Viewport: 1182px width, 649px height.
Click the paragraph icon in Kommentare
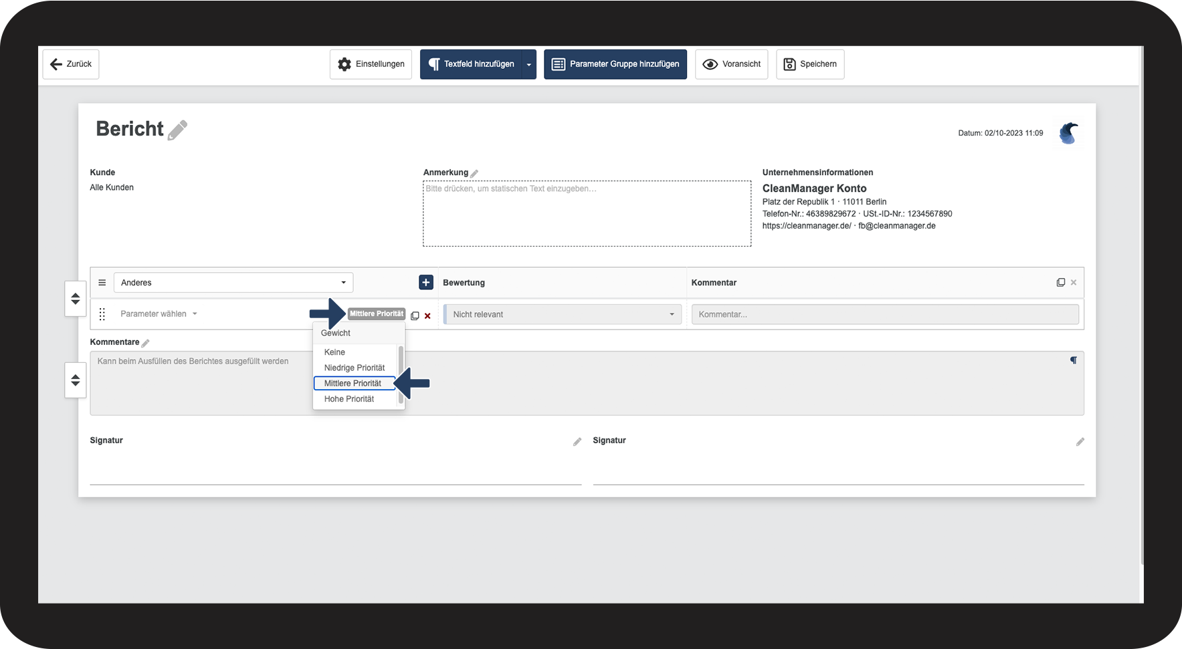(x=1073, y=360)
